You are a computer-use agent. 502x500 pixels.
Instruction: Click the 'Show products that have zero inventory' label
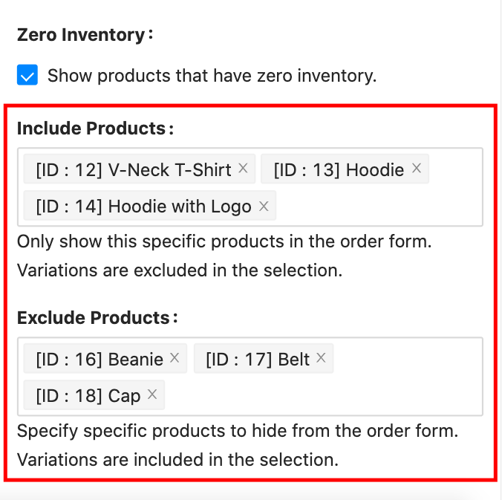(212, 75)
